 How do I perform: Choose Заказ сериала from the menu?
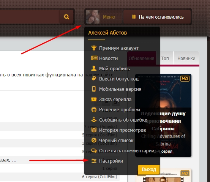click(x=115, y=100)
